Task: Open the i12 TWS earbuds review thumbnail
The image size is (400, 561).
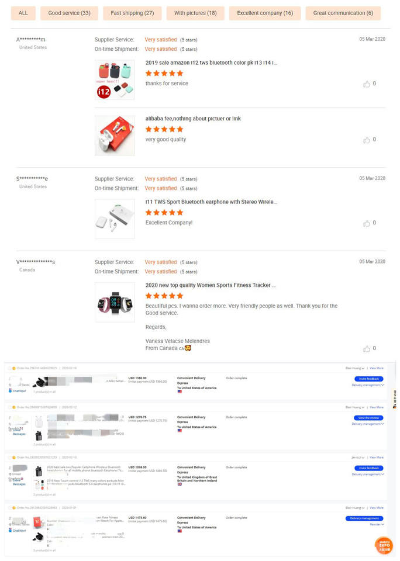Action: (115, 79)
